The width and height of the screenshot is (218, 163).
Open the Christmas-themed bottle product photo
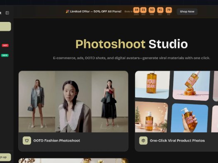point(152,117)
